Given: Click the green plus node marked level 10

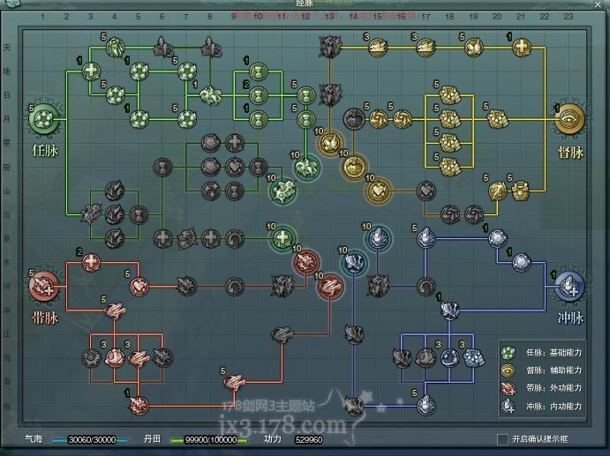Looking at the screenshot, I should tap(282, 237).
